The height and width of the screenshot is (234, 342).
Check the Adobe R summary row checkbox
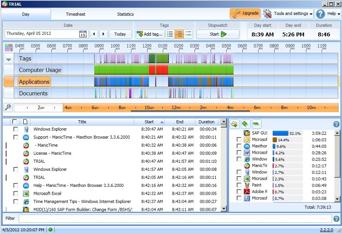pyautogui.click(x=239, y=192)
